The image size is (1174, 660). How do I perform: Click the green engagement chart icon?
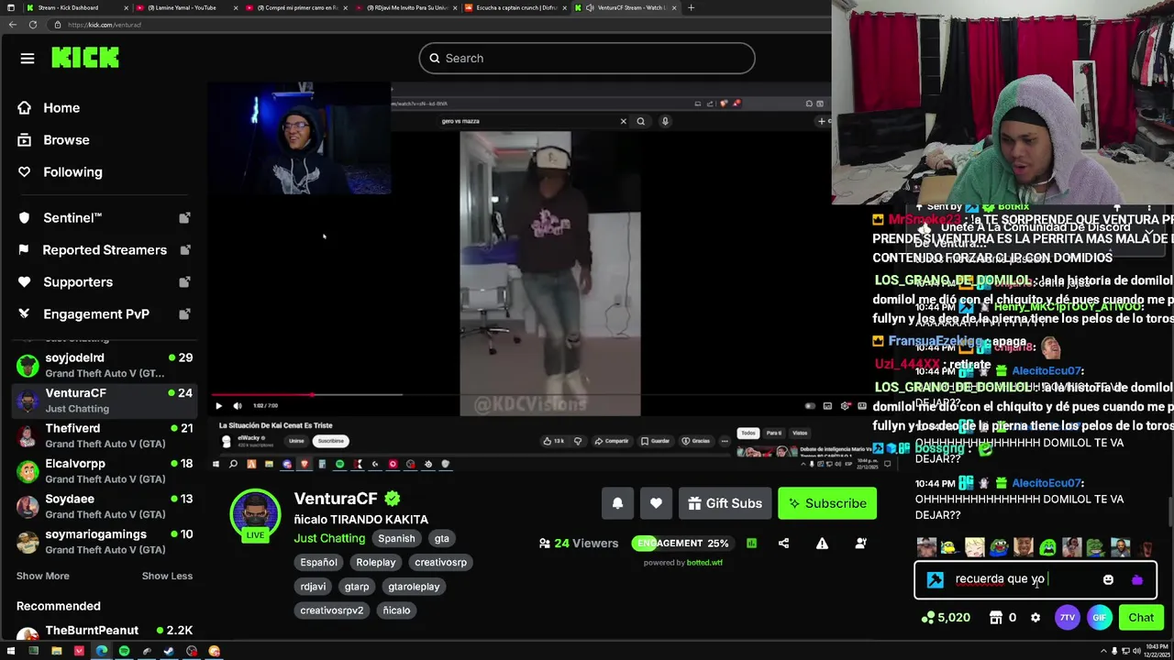click(751, 544)
